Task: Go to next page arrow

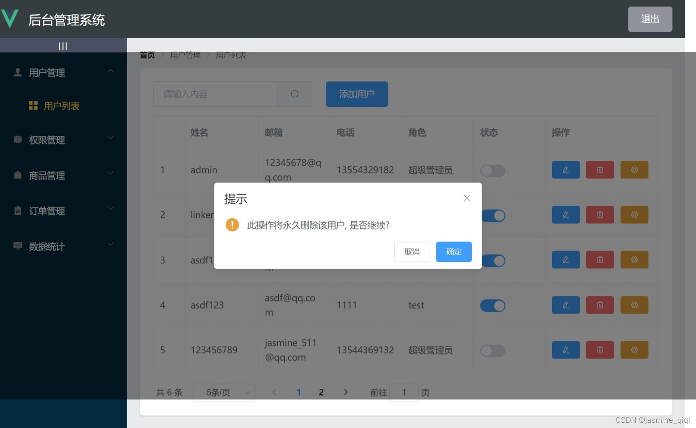Action: click(346, 392)
